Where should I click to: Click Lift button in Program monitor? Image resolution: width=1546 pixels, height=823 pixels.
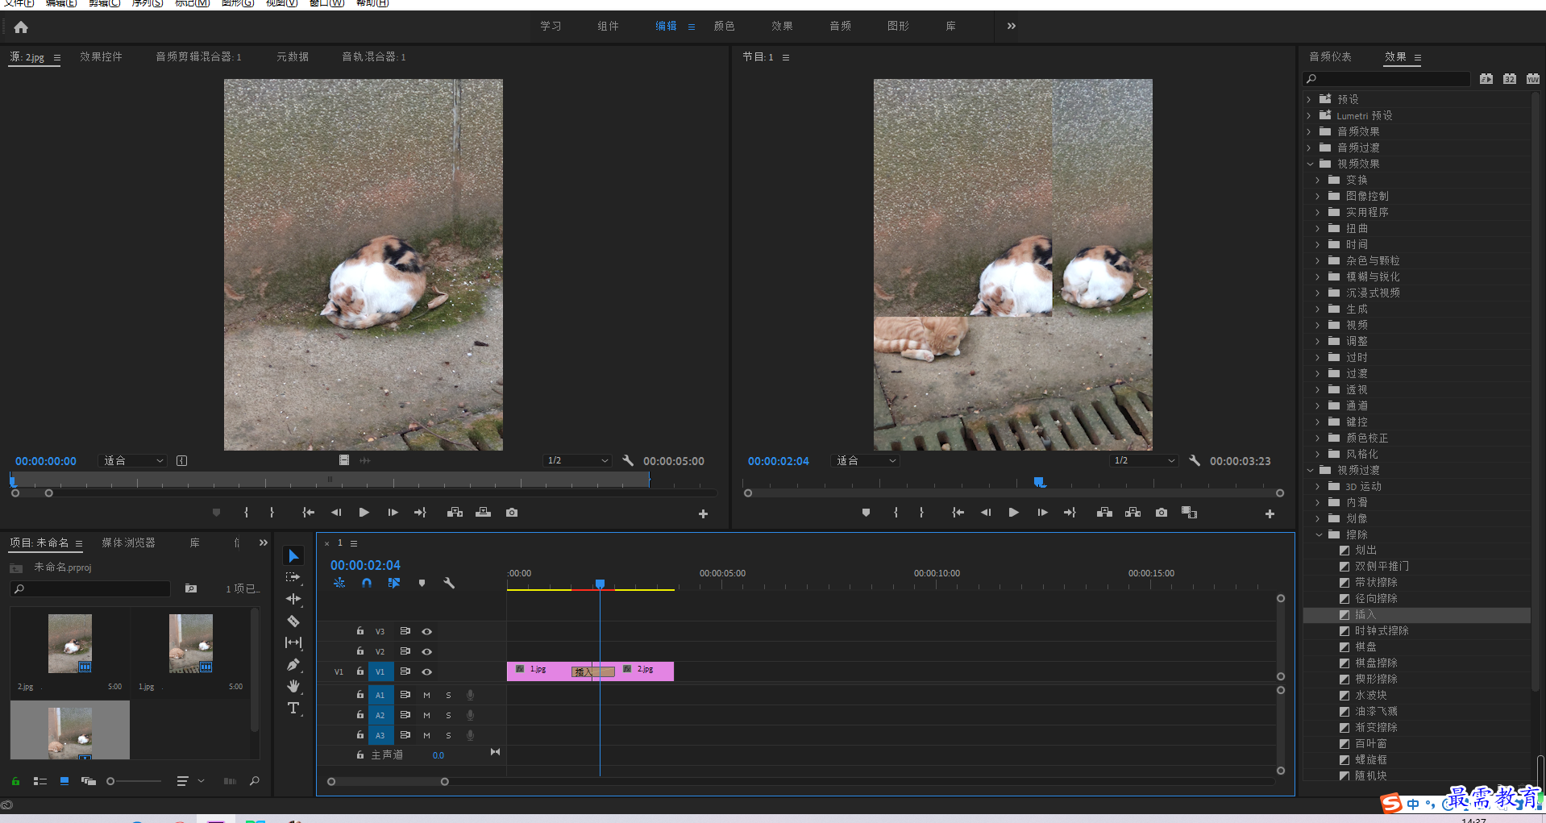1104,513
